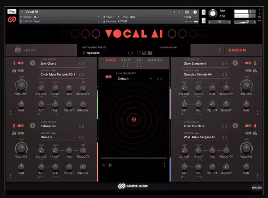This screenshot has width=268, height=198.
Task: Click the INFORMATION label
Action: (168, 47)
